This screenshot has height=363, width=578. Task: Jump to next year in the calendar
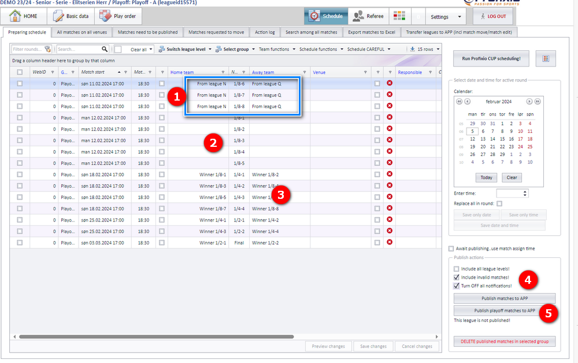pos(538,101)
